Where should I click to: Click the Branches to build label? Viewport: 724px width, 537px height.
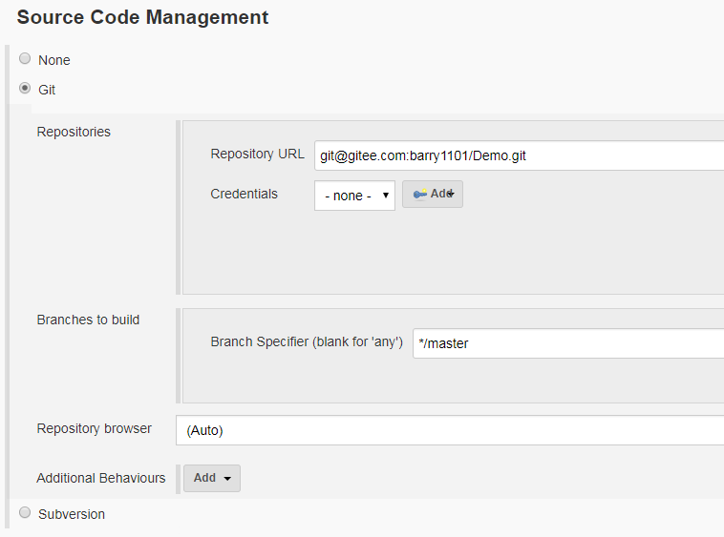pyautogui.click(x=88, y=320)
